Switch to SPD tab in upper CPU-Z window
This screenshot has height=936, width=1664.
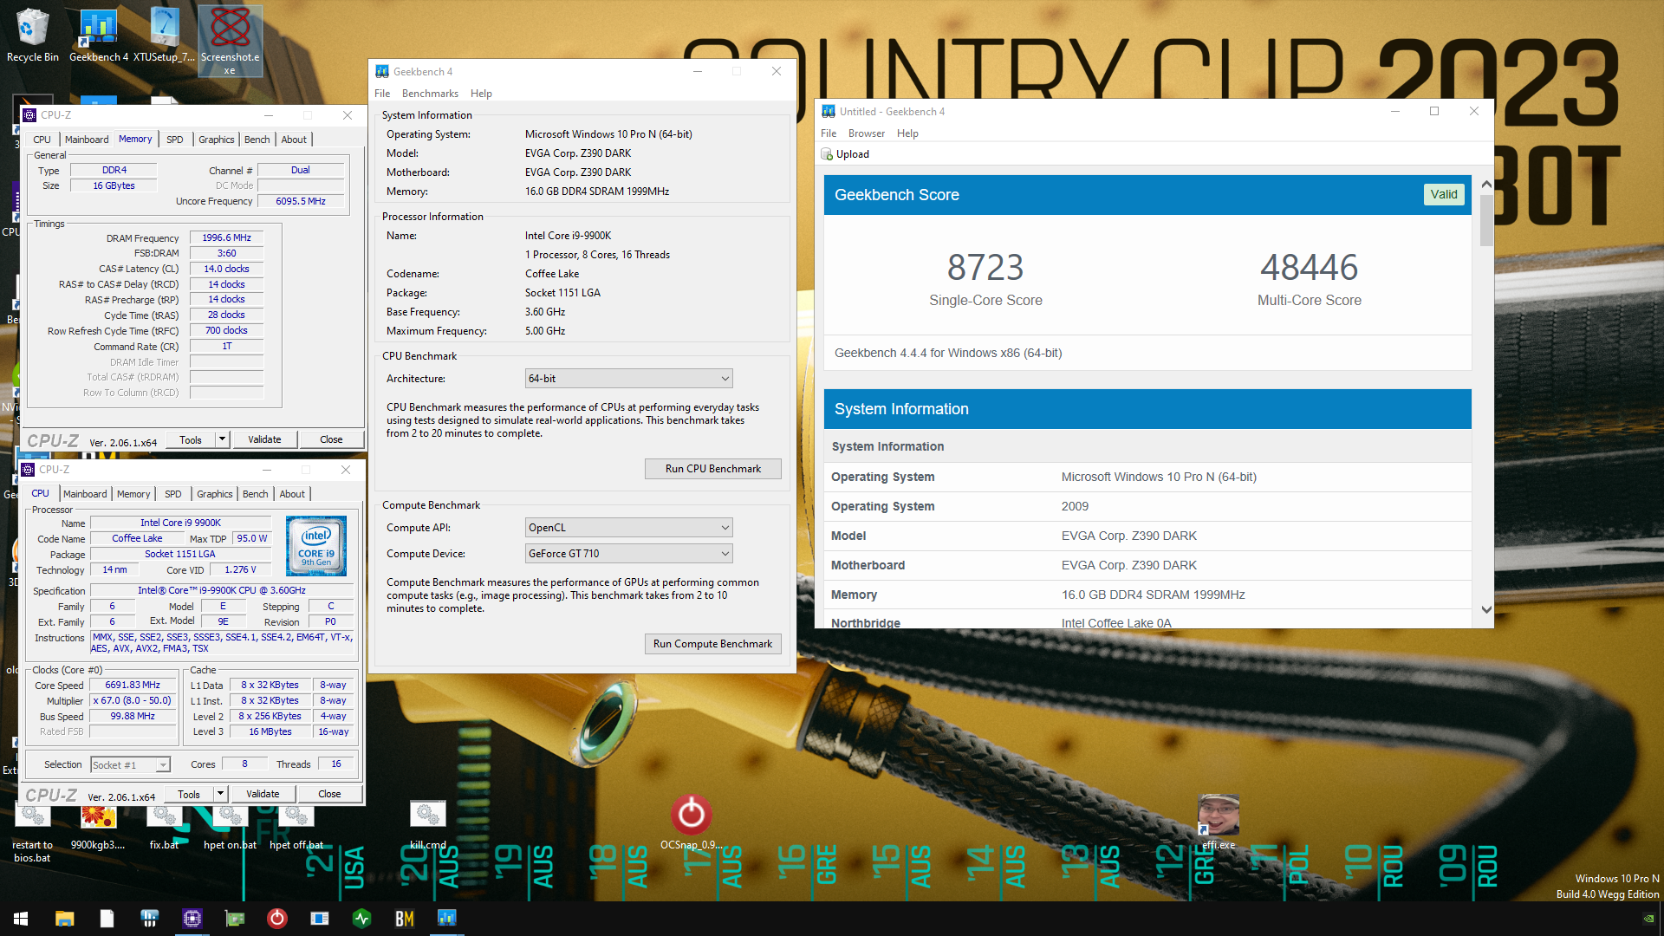(174, 140)
